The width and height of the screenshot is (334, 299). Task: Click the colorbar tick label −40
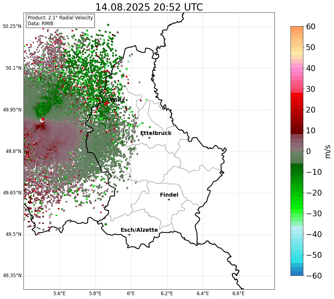pyautogui.click(x=314, y=234)
